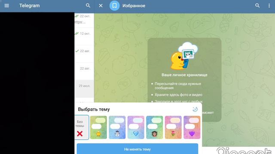
Task: Close the Избранное chat with X
Action: tap(101, 6)
